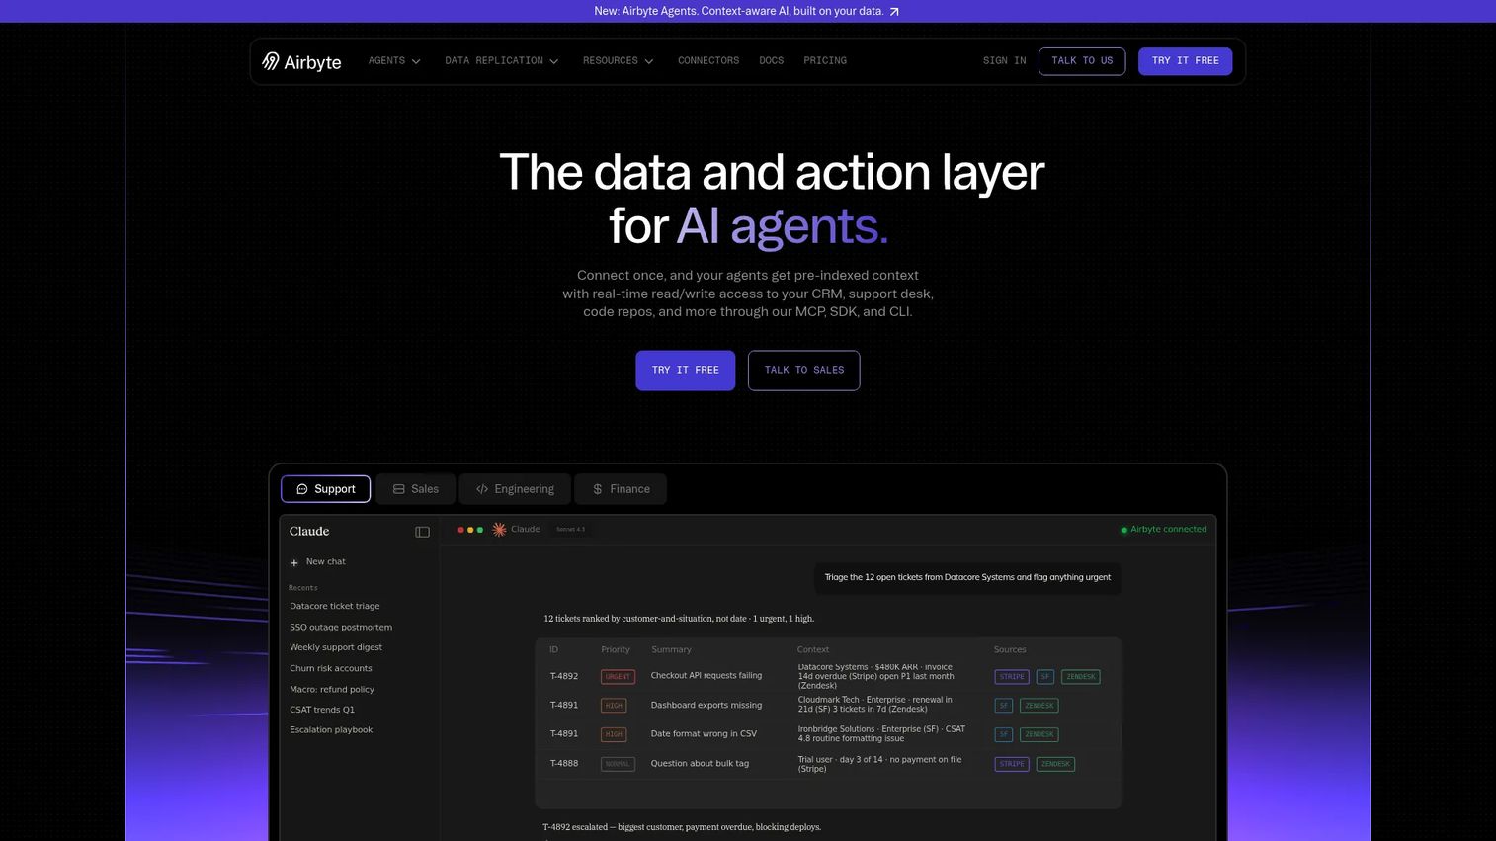Screen dimensions: 1496x841
Task: Click the Sign In link
Action: (1005, 61)
